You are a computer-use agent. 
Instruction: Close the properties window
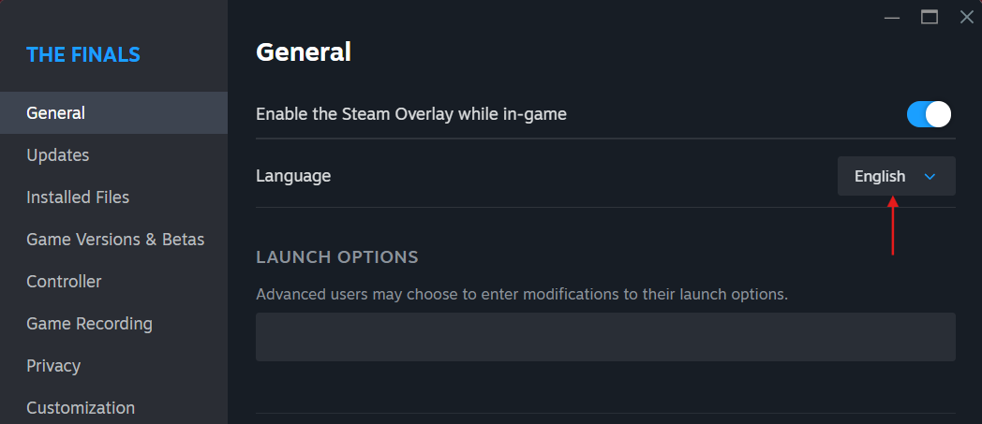point(966,17)
